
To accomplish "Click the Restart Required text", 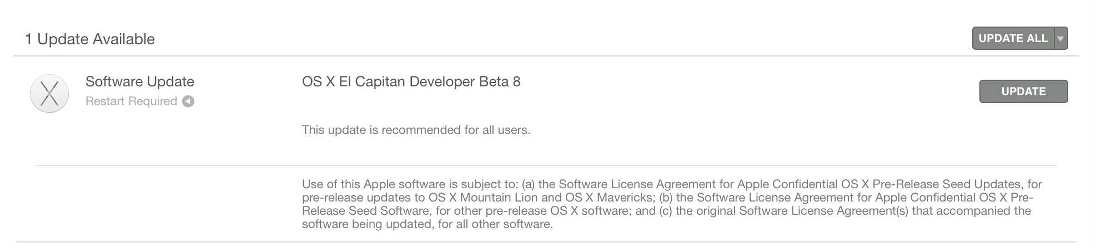I will [131, 101].
